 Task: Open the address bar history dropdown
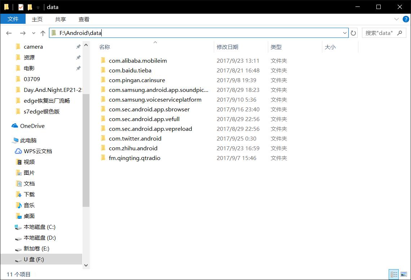(345, 33)
